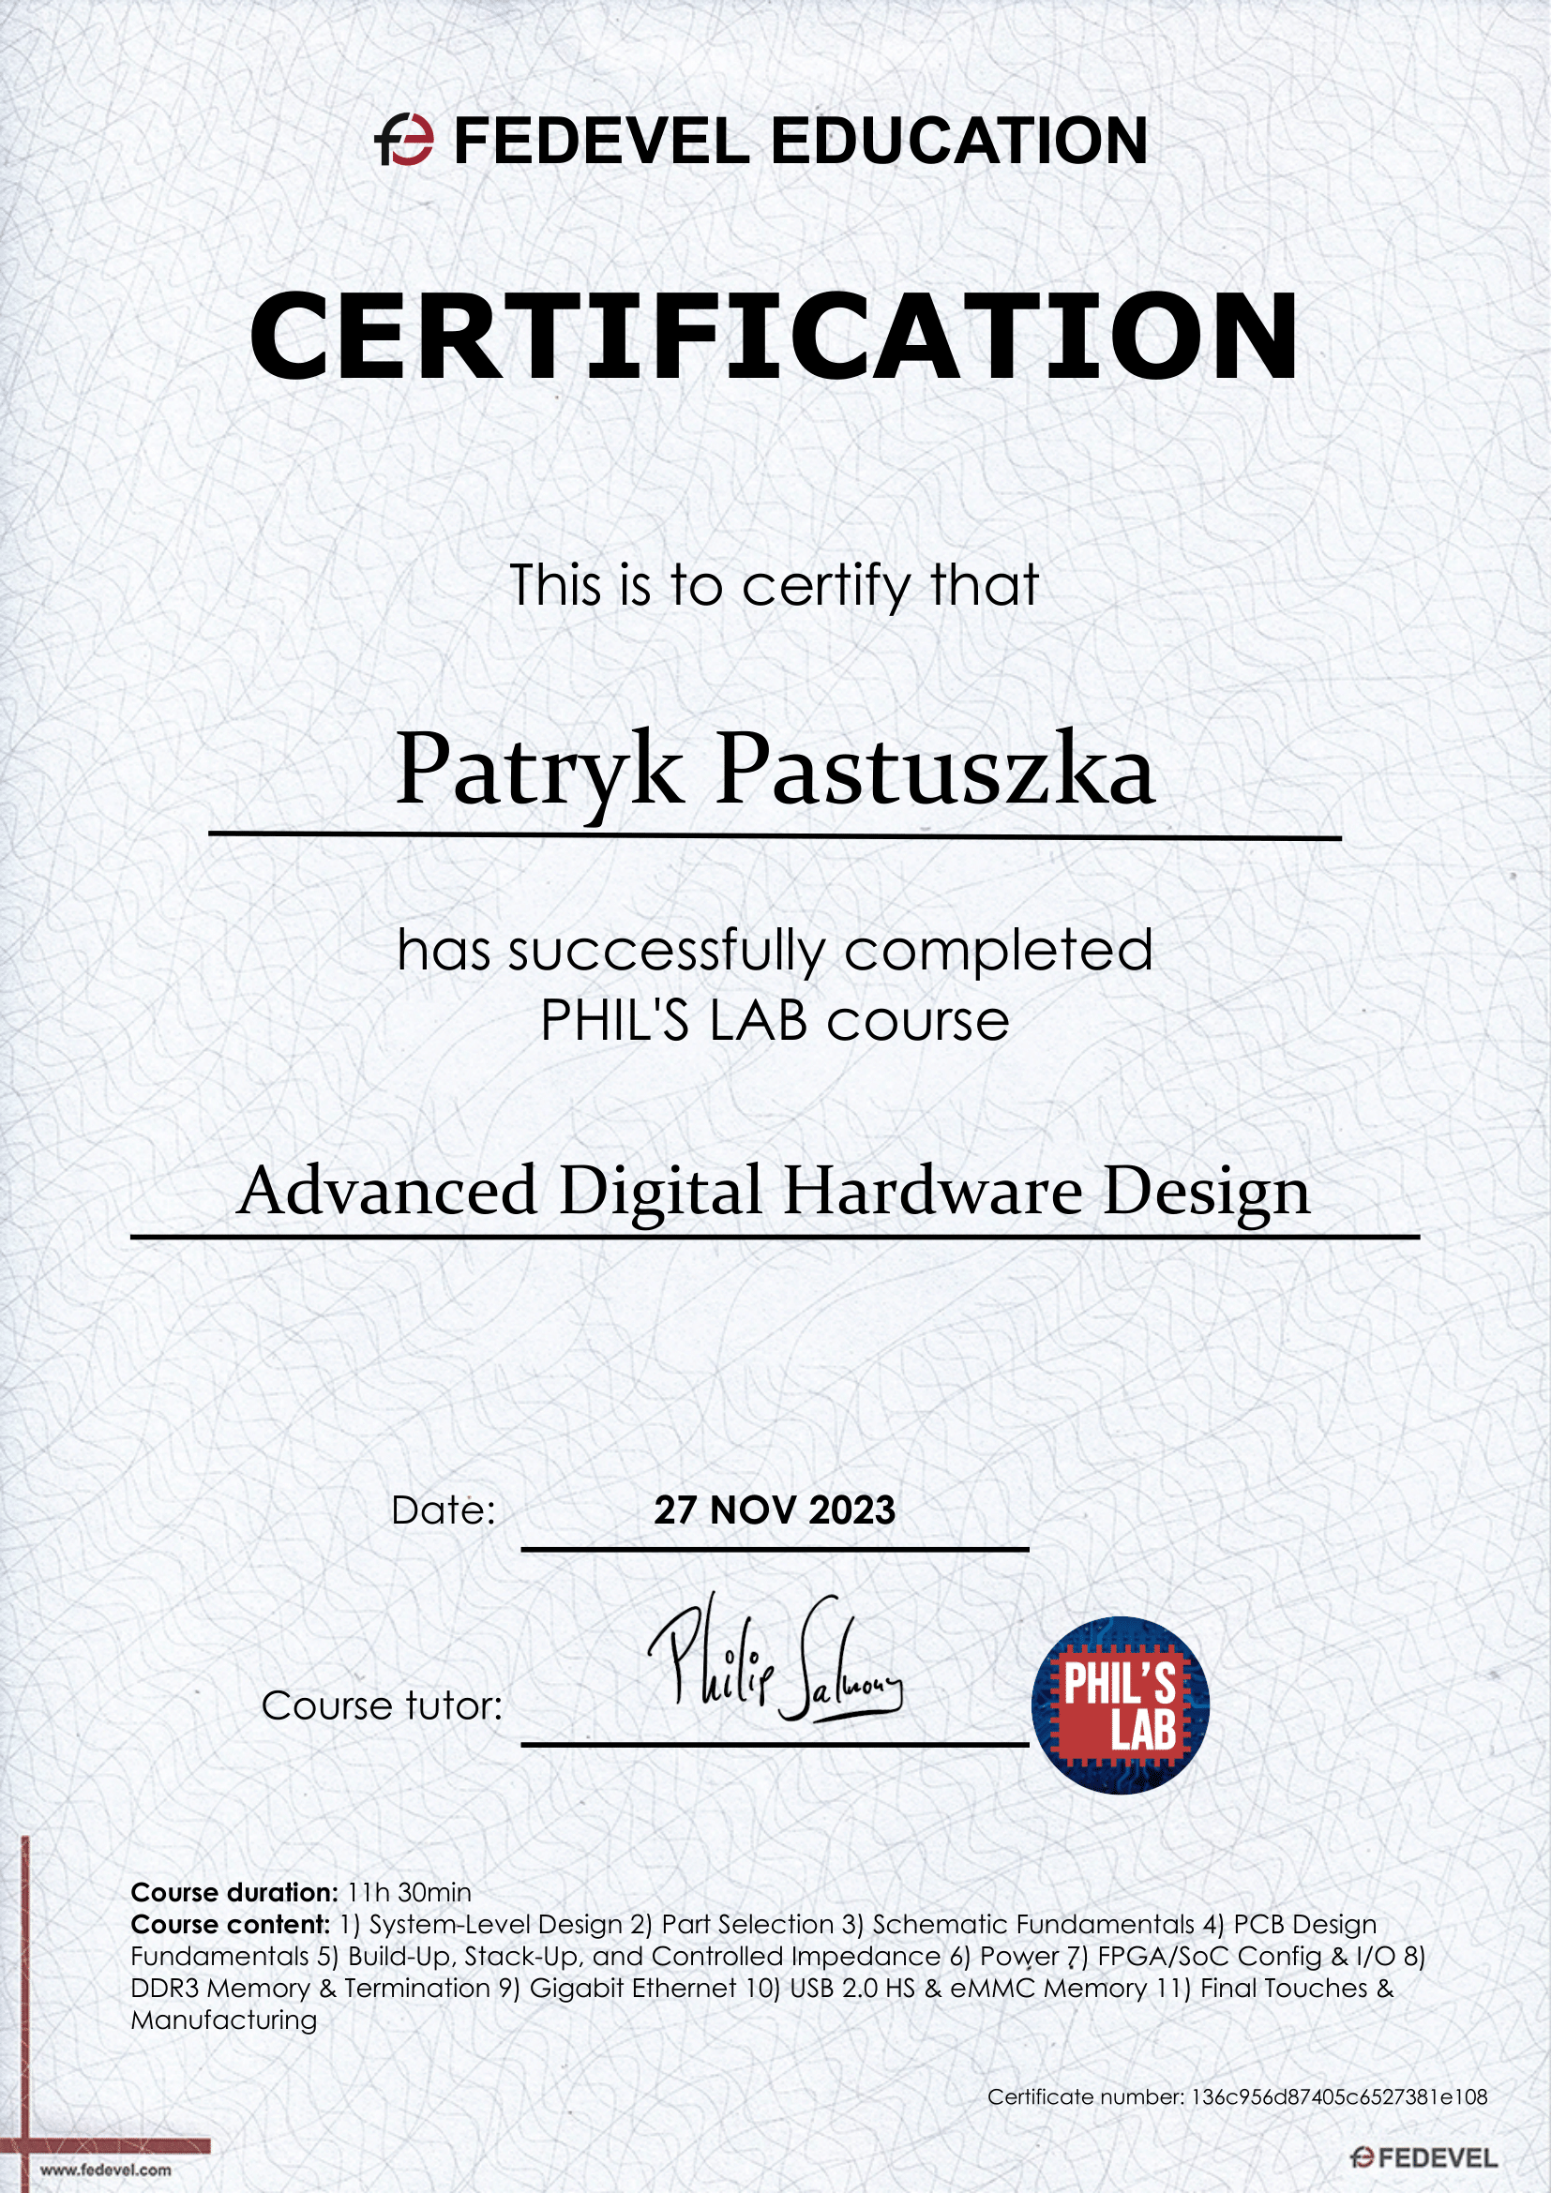The image size is (1551, 2193).
Task: Click the small FEDEVEL logo bottom right
Action: [x=1423, y=2156]
